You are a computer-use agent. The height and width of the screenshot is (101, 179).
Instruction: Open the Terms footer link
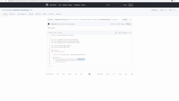pyautogui.click(x=58, y=74)
